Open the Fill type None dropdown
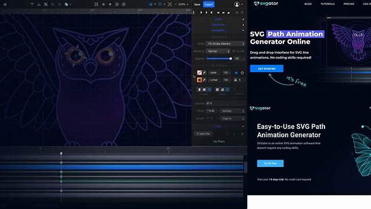Image resolution: width=371 pixels, height=209 pixels. [x=214, y=73]
